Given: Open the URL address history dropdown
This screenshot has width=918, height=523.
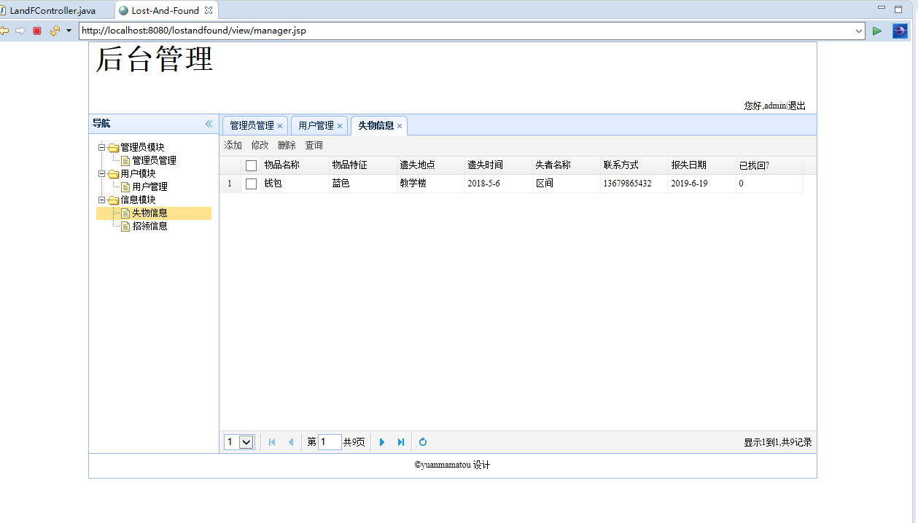Looking at the screenshot, I should [859, 31].
